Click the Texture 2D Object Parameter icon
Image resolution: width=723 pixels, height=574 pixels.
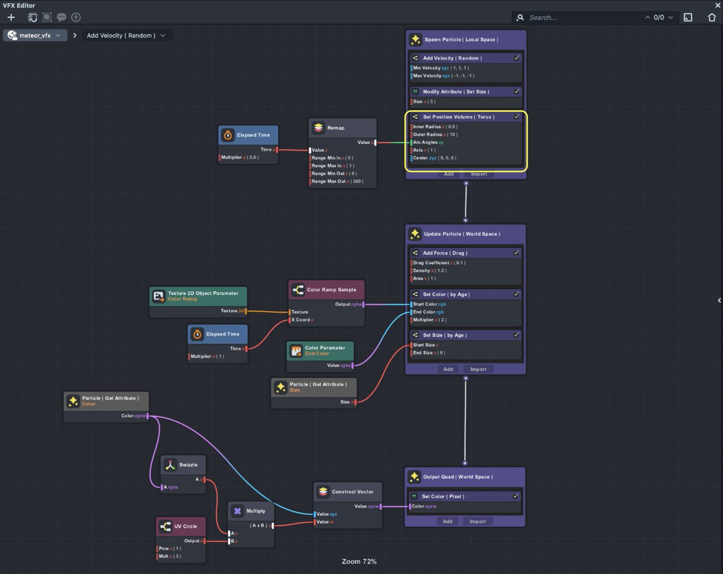click(159, 296)
